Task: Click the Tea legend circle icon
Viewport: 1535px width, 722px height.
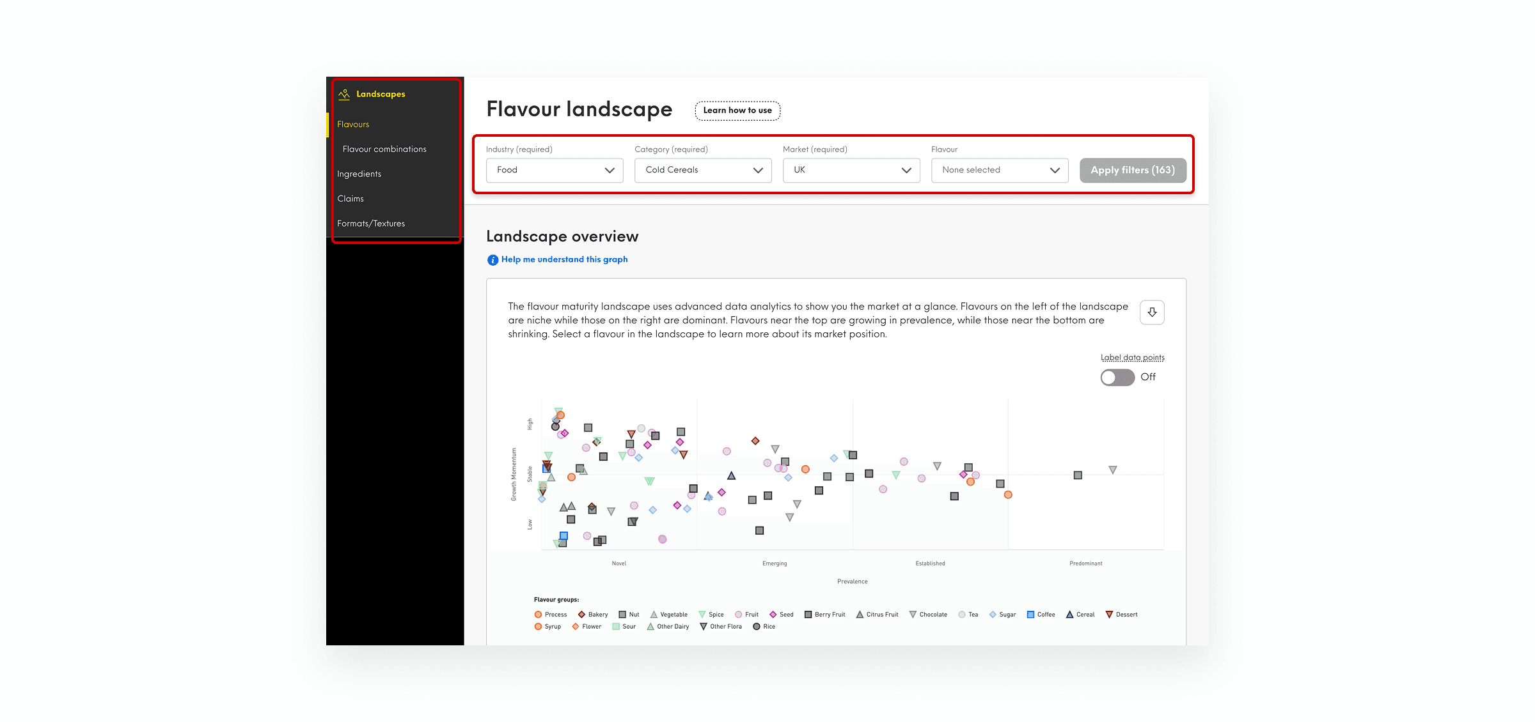Action: [x=961, y=615]
